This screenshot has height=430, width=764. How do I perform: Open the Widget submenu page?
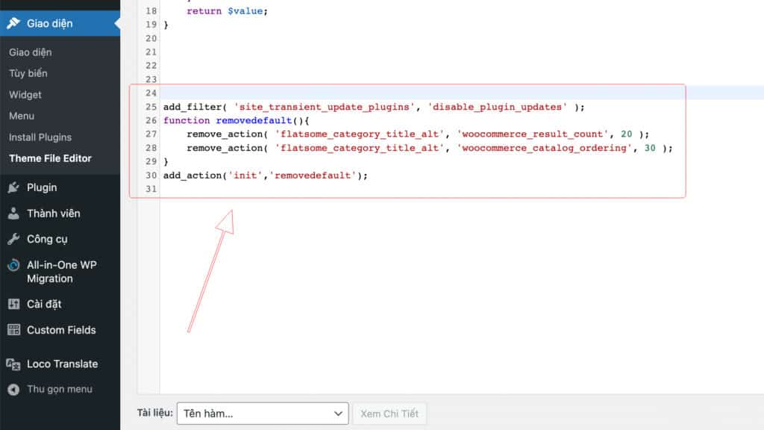[x=25, y=95]
